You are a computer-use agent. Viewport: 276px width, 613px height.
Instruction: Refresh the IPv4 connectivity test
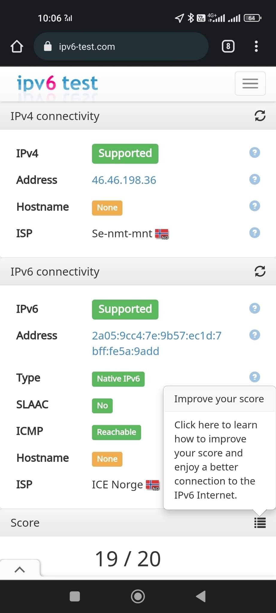(x=260, y=116)
